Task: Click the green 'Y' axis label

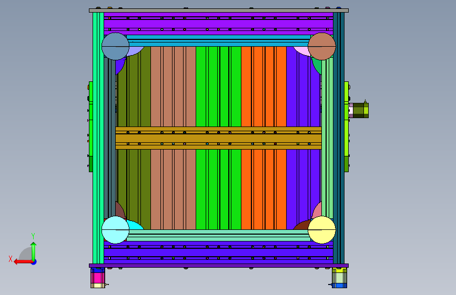Action: click(x=33, y=236)
